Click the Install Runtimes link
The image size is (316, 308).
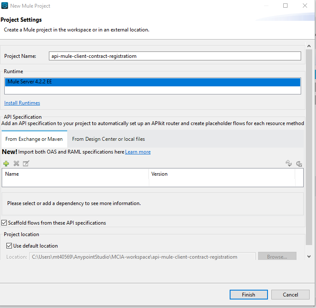tap(22, 103)
